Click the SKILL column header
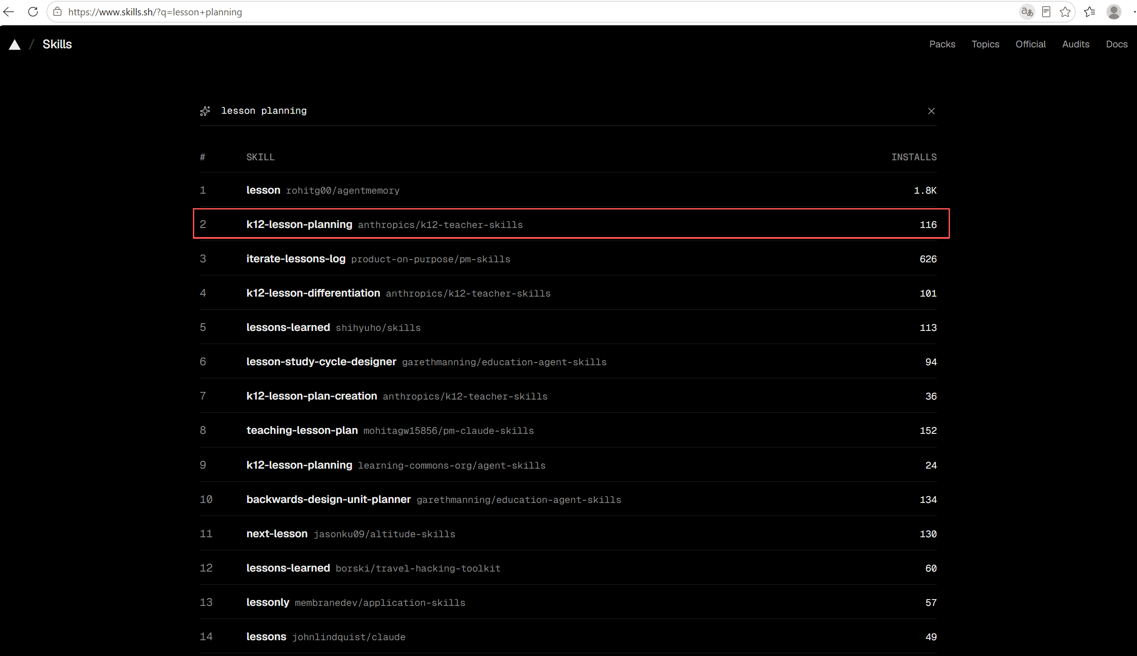Viewport: 1137px width, 656px height. coord(260,157)
